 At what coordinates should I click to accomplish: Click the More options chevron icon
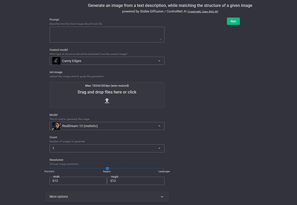tap(162, 197)
